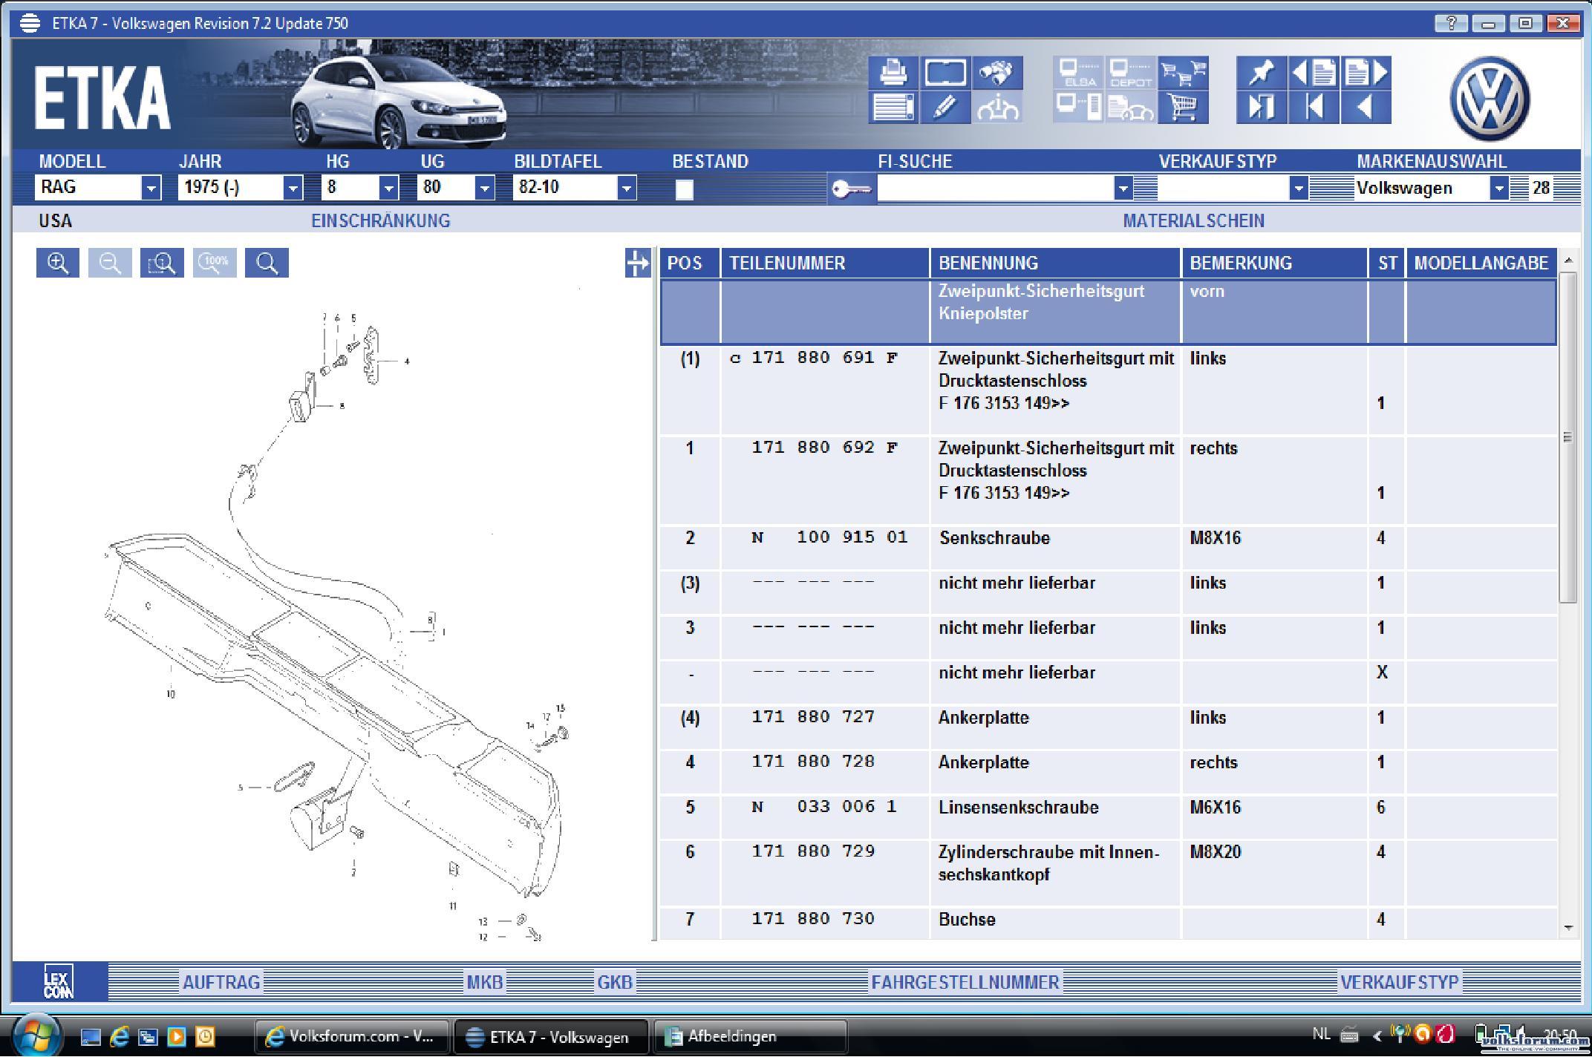Click the list view icon
This screenshot has height=1057, width=1592.
point(893,107)
